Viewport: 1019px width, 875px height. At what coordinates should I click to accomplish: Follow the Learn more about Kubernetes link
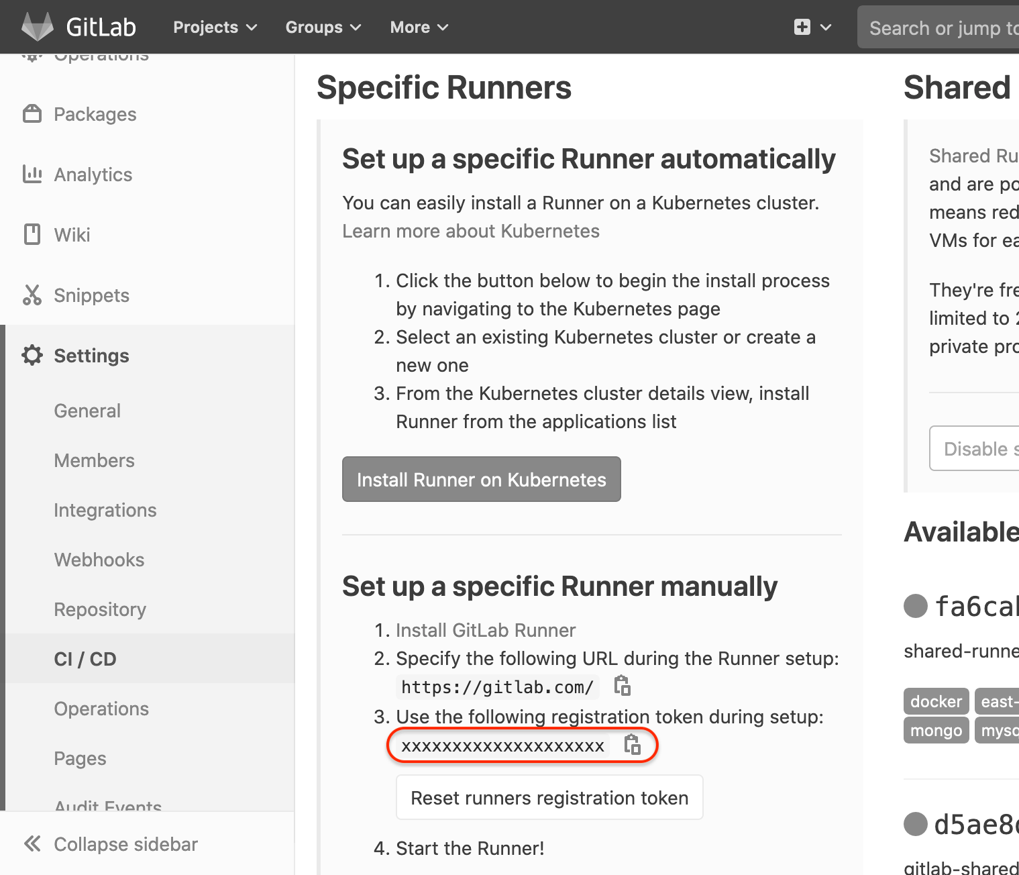pos(471,231)
